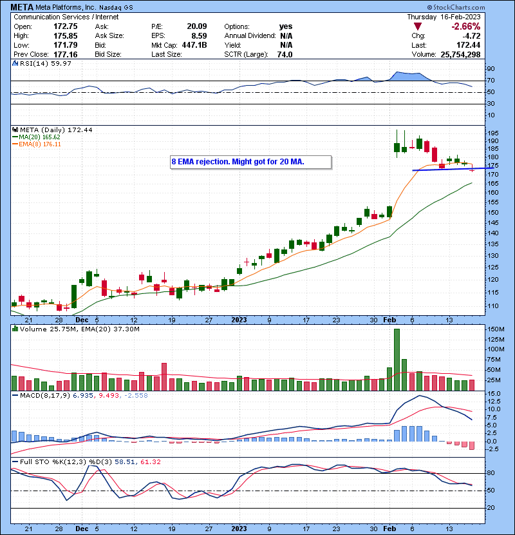Screen dimensions: 515x535
Task: Click the Volume value 25,754,298
Action: coord(460,55)
